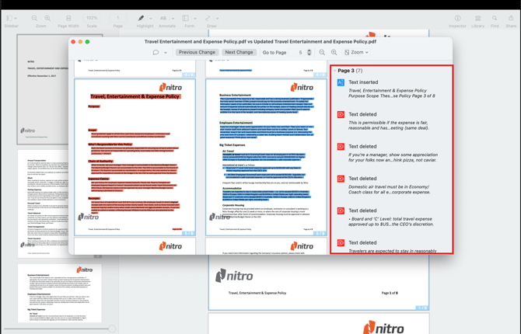Image resolution: width=521 pixels, height=334 pixels.
Task: Collapse the Page 3 changes group
Action: coord(335,71)
